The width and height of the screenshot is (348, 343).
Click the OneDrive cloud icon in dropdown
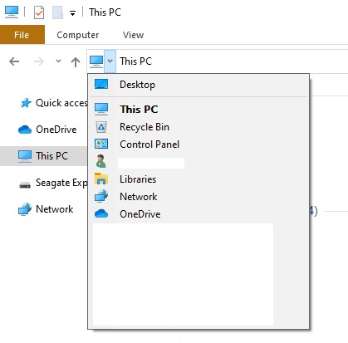click(101, 213)
